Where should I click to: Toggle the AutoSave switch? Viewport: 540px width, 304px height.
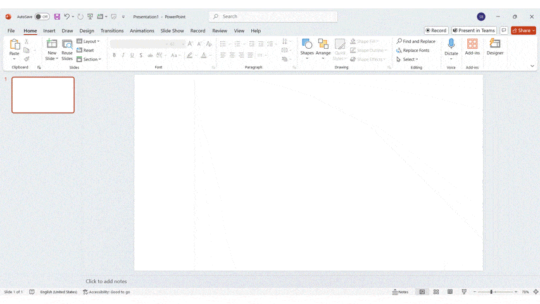(42, 16)
